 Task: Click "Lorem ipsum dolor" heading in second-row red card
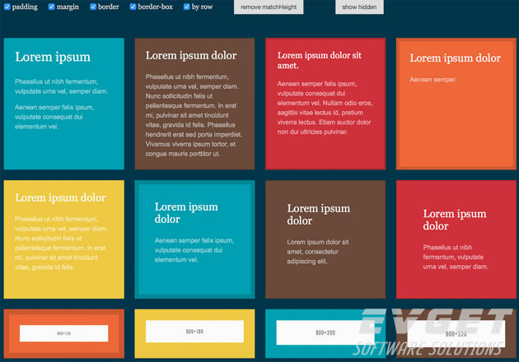(x=455, y=220)
